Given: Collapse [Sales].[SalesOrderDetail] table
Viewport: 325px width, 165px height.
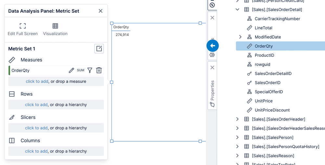Looking at the screenshot, I should tap(238, 9).
